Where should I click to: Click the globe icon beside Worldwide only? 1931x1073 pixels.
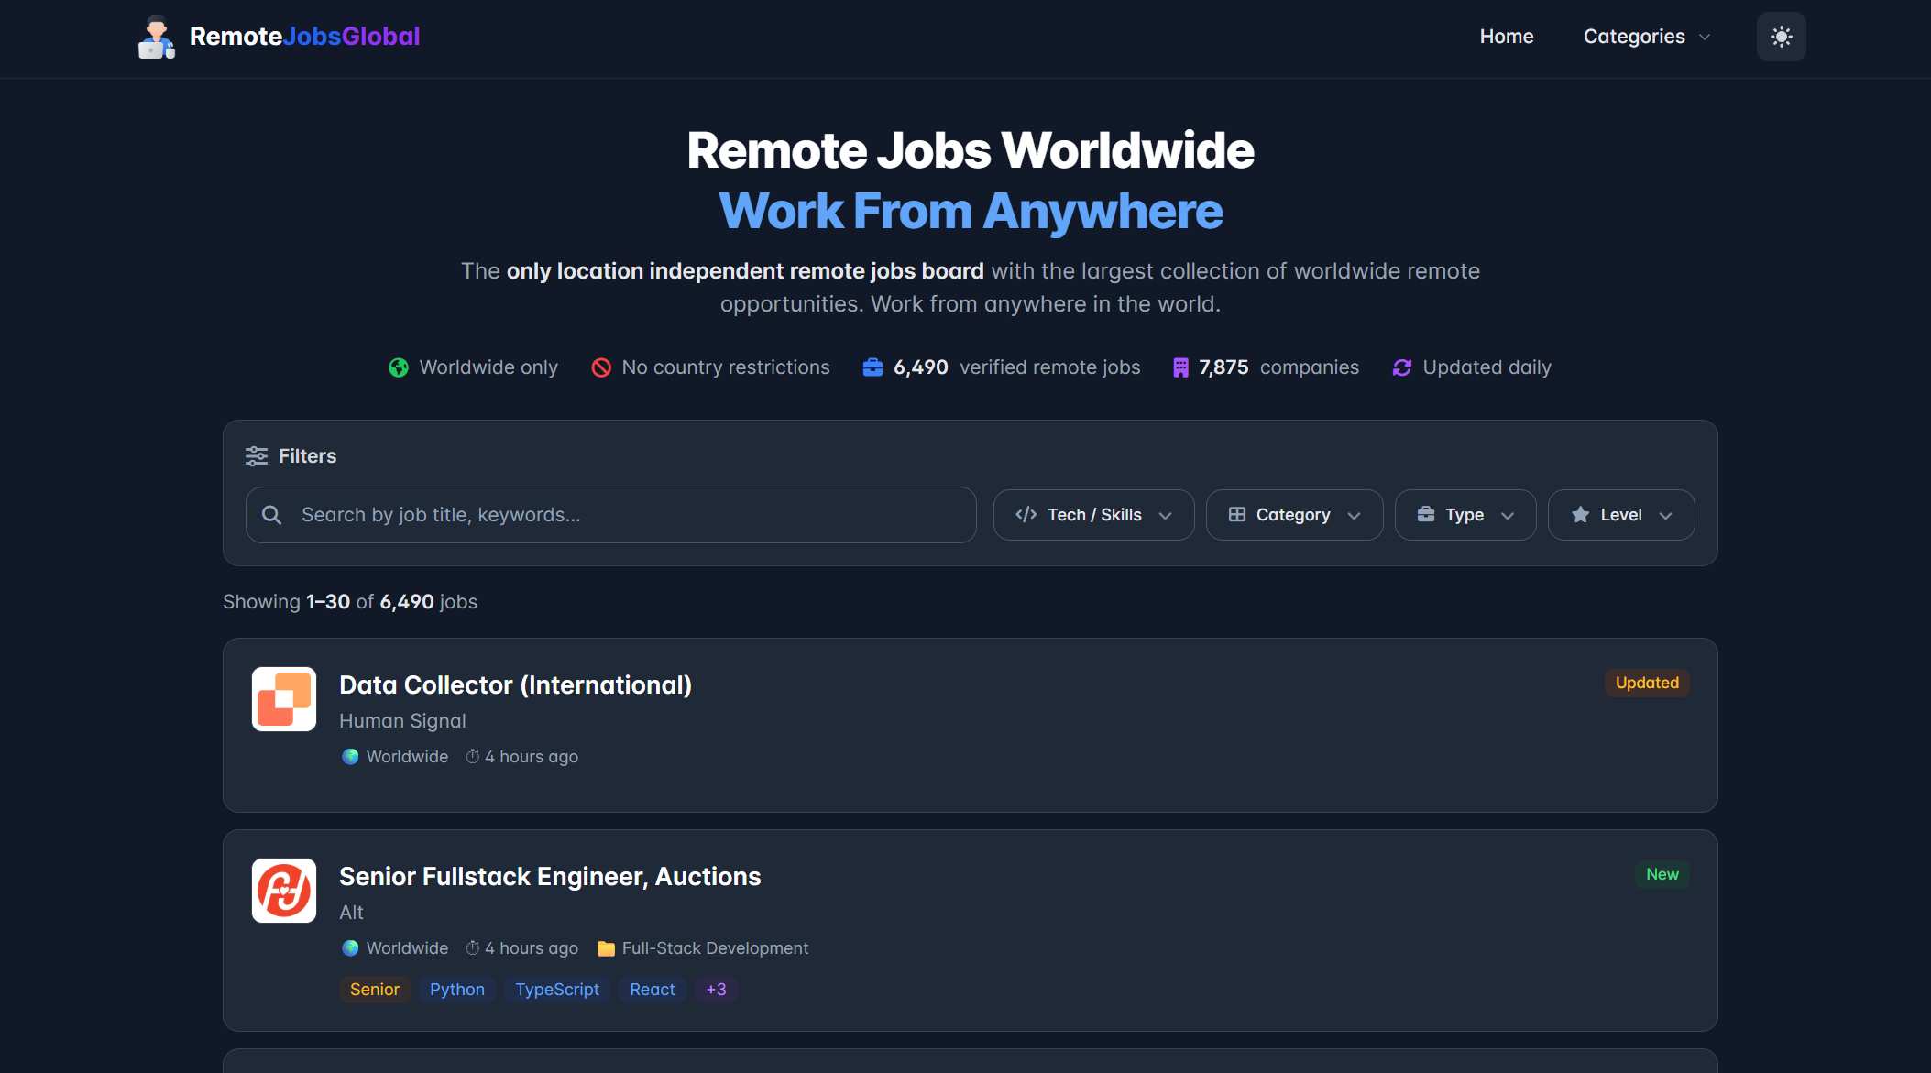tap(398, 367)
